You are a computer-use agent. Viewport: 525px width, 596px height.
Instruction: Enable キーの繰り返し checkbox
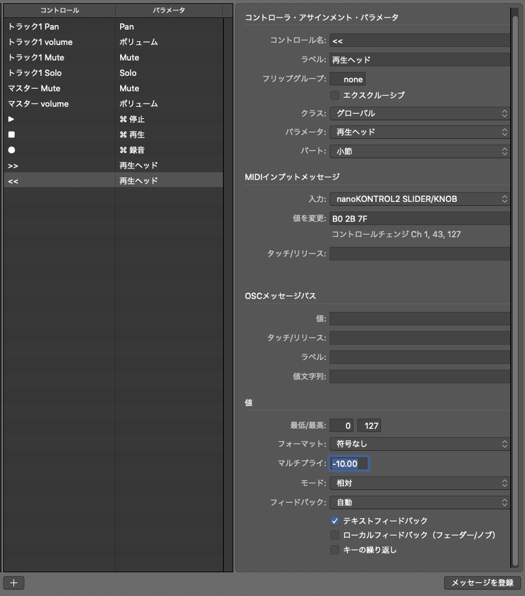point(335,550)
